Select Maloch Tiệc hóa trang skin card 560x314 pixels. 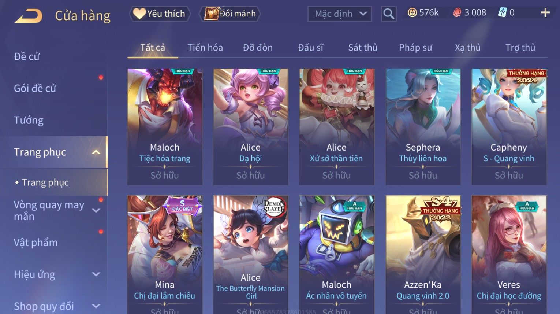click(165, 126)
